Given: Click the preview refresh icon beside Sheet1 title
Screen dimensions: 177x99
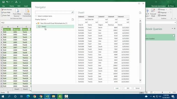Looking at the screenshot, I should (x=140, y=13).
